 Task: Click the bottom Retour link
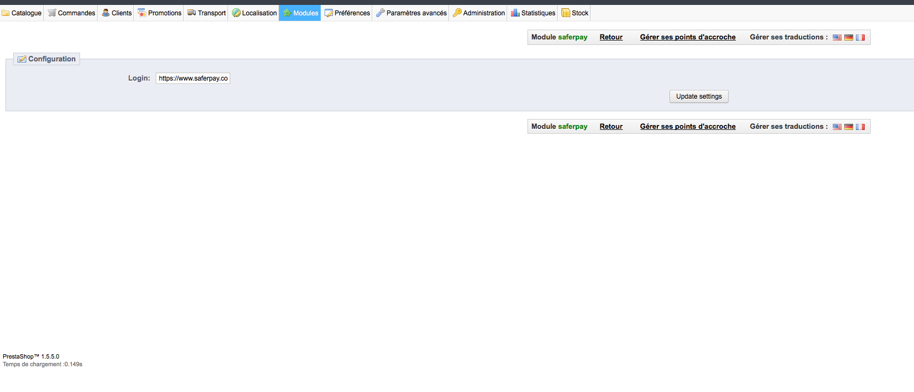click(611, 127)
